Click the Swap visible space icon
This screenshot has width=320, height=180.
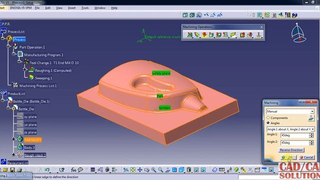203,170
